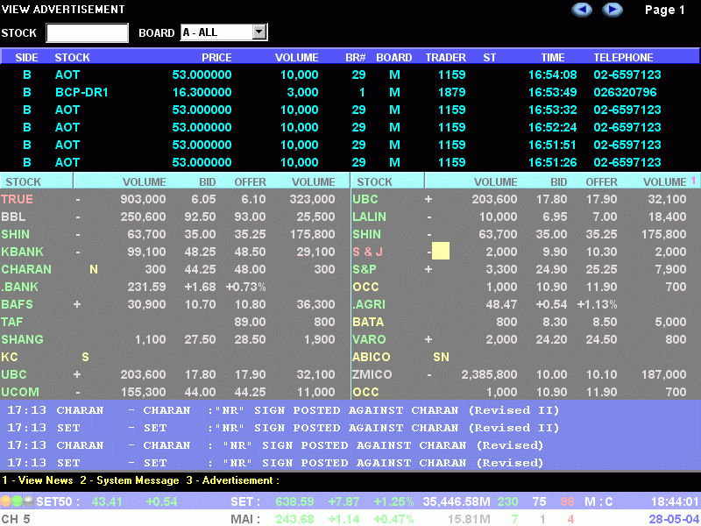This screenshot has height=526, width=701.
Task: Focus the STOCK input field
Action: (87, 33)
